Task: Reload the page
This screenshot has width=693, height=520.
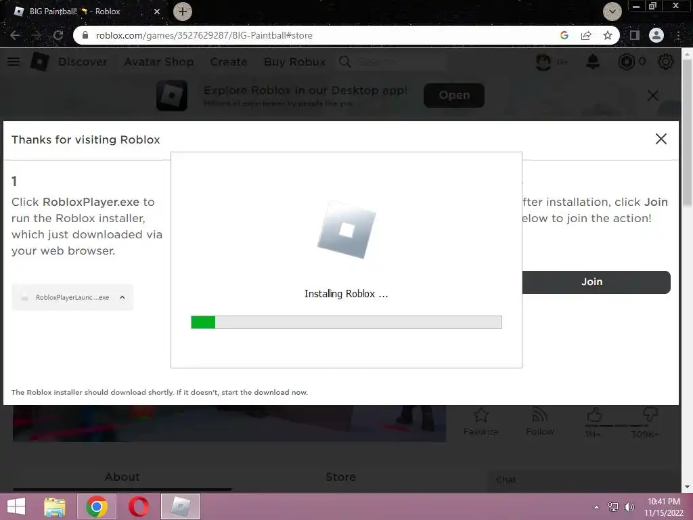Action: 58,35
